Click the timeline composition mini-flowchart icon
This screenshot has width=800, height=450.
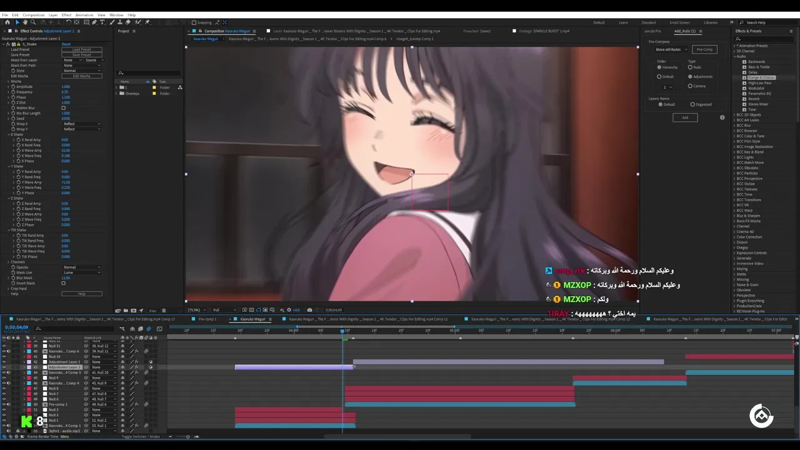122,329
